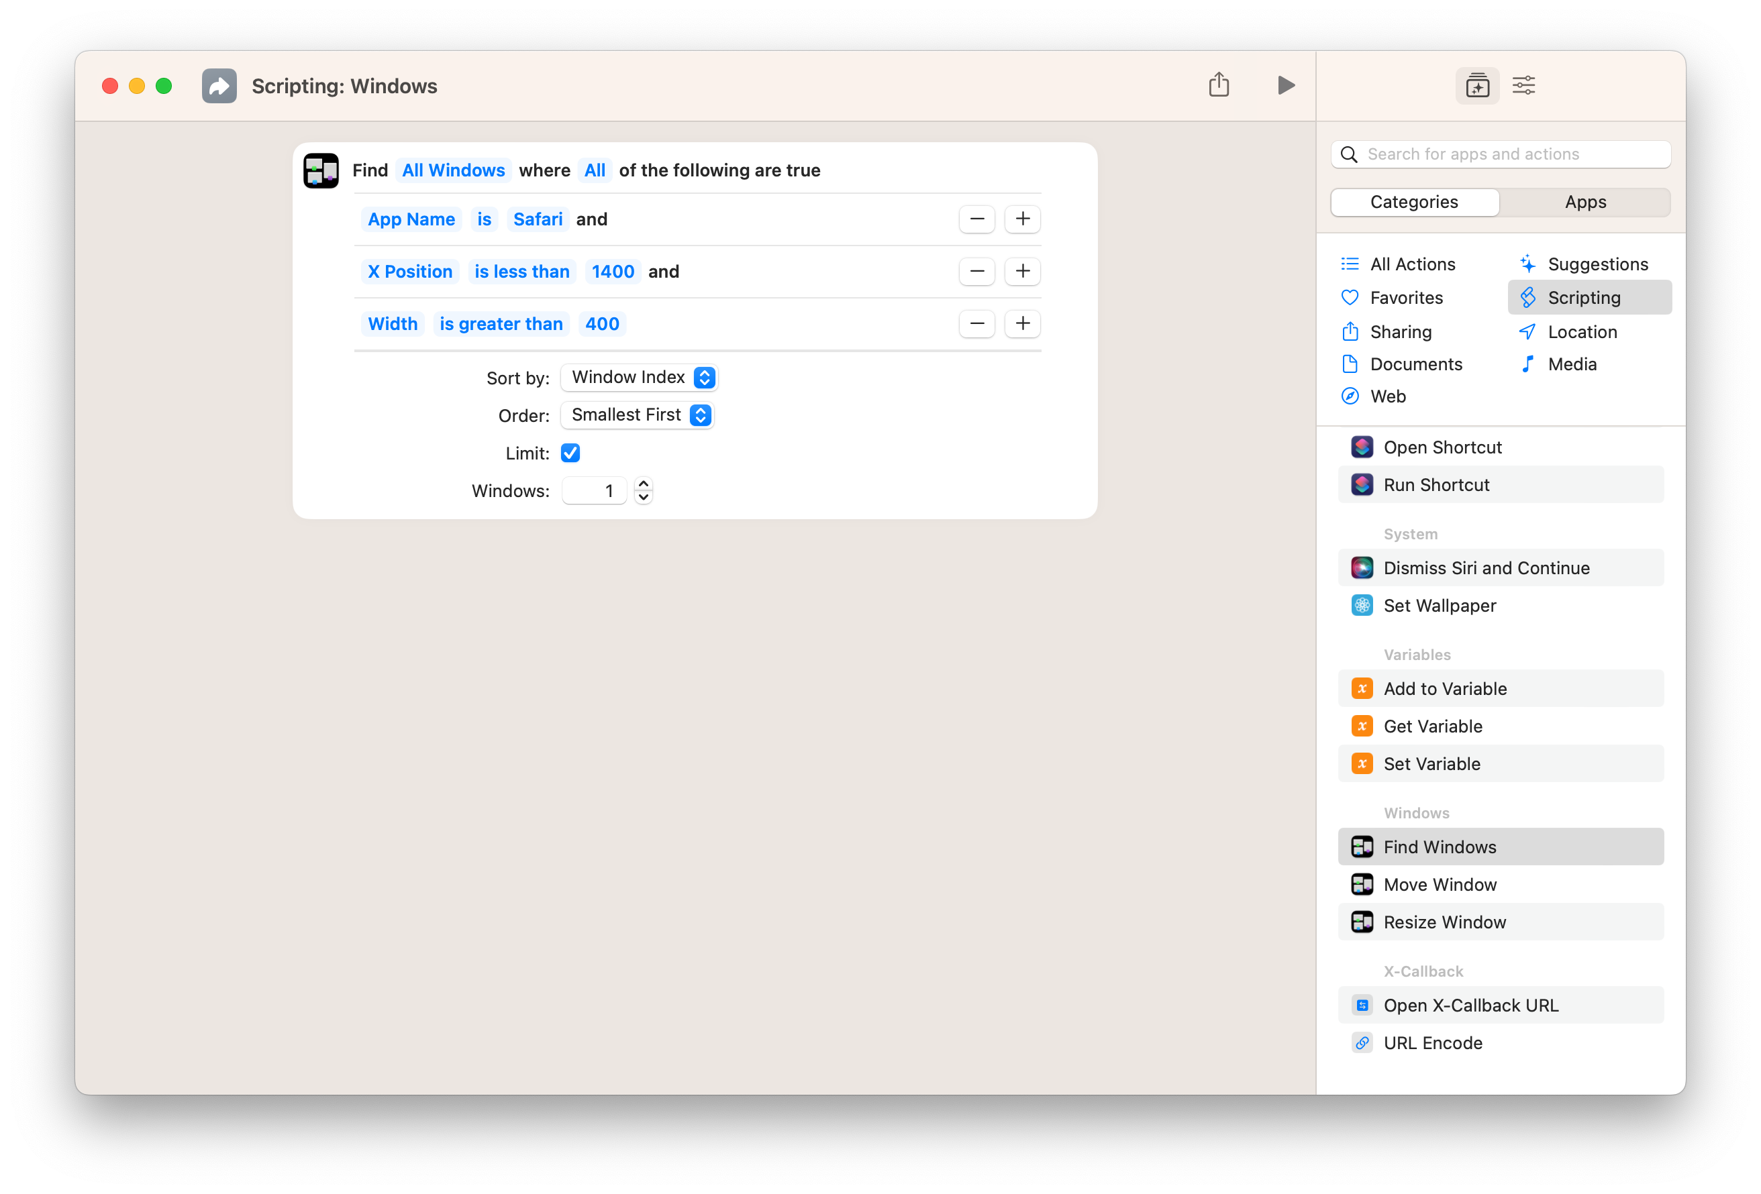Click the Find Windows icon in sidebar
Viewport: 1761px width, 1194px height.
pyautogui.click(x=1361, y=846)
